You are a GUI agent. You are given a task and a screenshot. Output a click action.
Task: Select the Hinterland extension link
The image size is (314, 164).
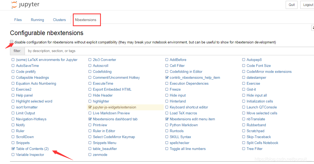click(x=178, y=101)
